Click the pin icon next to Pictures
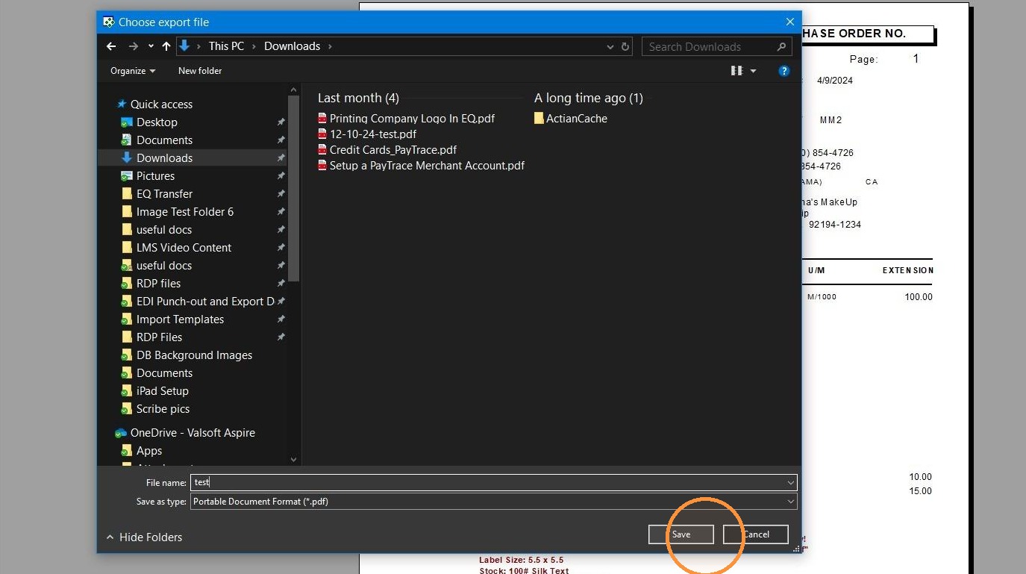The width and height of the screenshot is (1026, 574). pyautogui.click(x=281, y=176)
